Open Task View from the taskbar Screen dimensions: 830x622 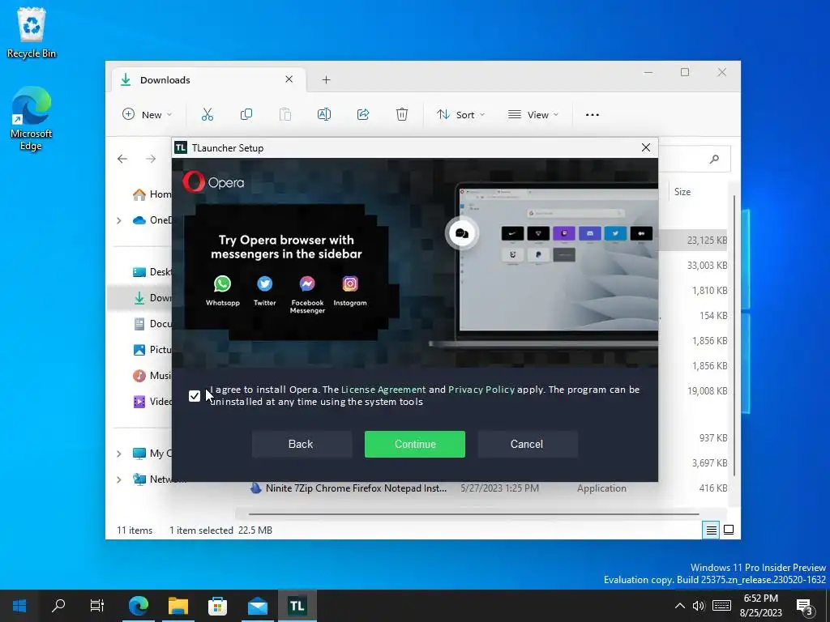tap(97, 606)
